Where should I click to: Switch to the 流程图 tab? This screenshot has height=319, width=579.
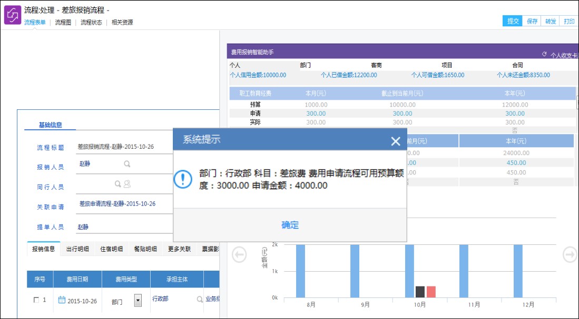coord(63,23)
